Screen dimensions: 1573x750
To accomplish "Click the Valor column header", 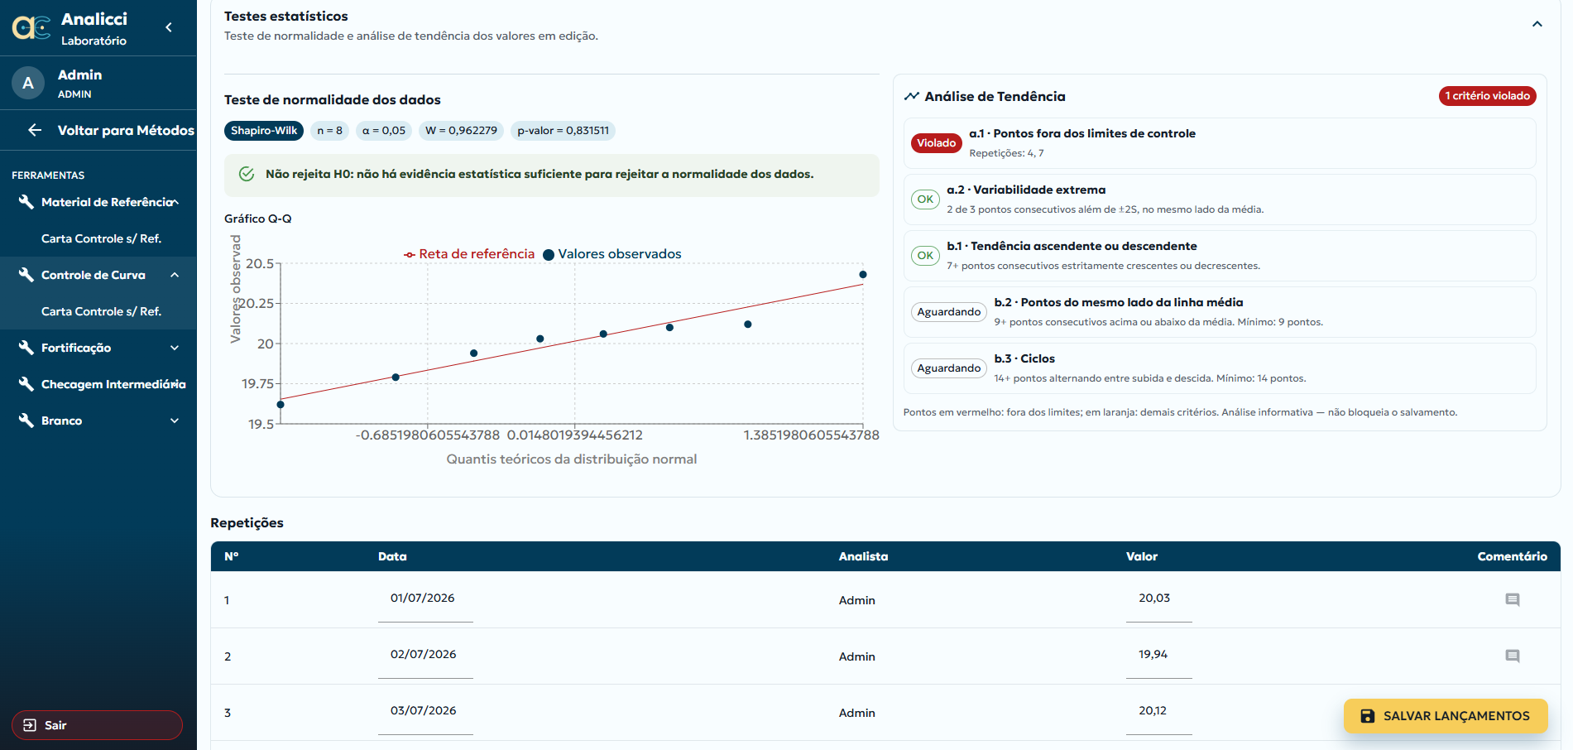I will [x=1142, y=556].
